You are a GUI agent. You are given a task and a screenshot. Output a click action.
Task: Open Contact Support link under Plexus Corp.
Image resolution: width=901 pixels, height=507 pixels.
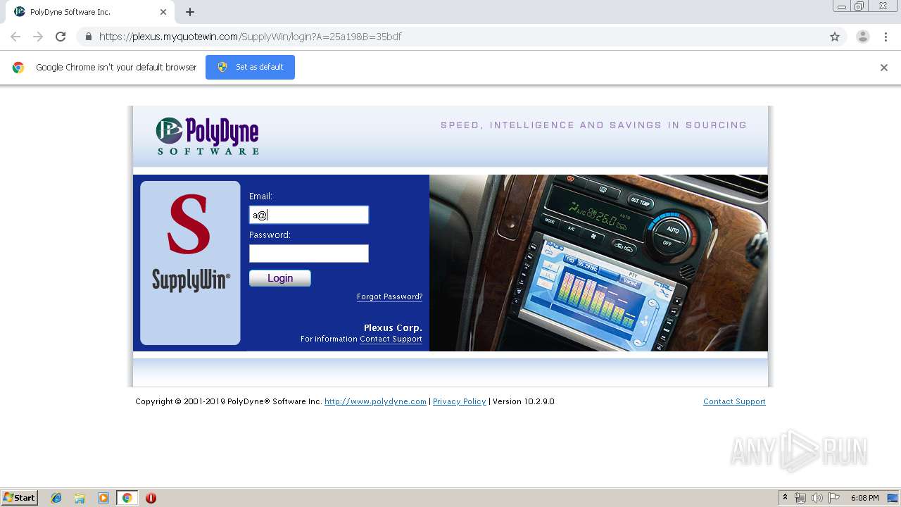coord(391,339)
